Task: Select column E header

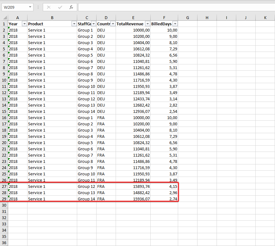Action: coord(133,18)
